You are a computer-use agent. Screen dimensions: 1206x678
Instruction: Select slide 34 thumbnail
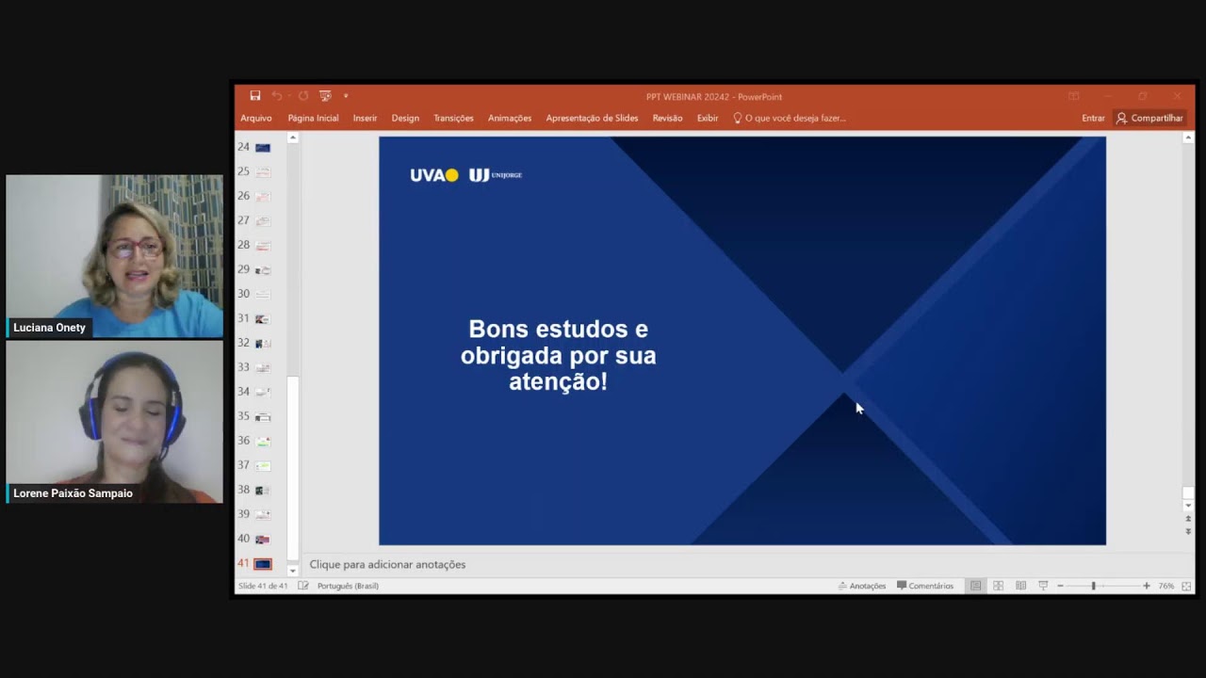(263, 393)
